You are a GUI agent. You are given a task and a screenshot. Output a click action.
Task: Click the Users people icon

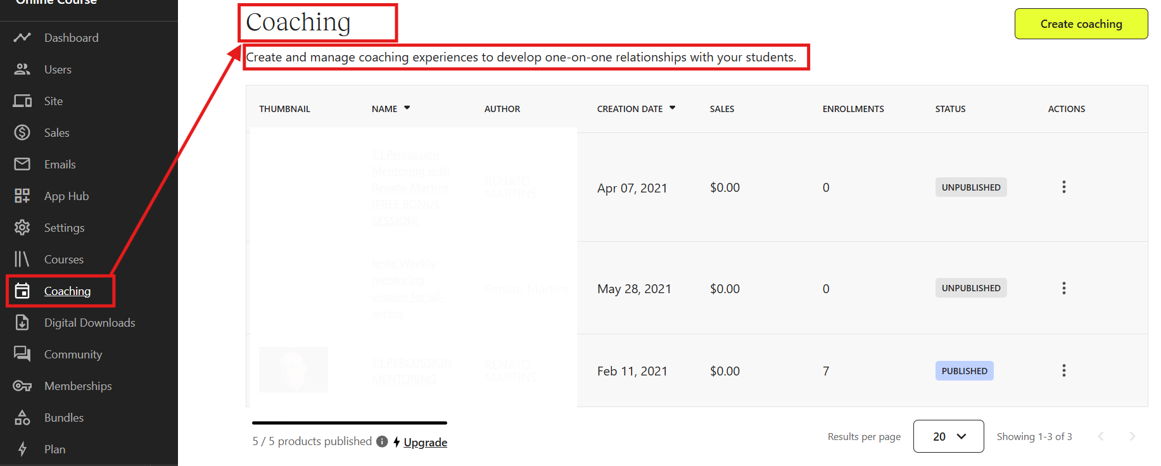click(x=22, y=69)
